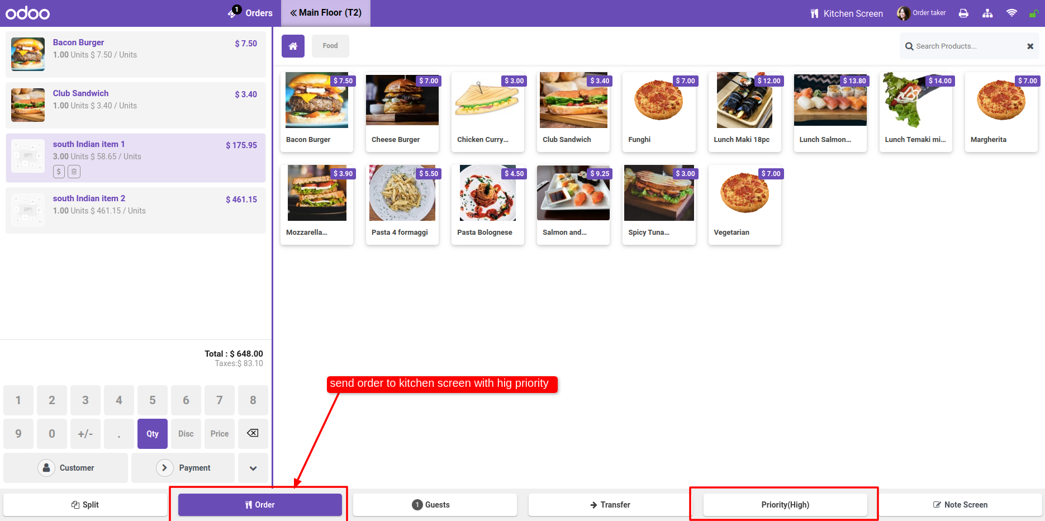Select the Food category
The width and height of the screenshot is (1045, 521).
pos(330,46)
